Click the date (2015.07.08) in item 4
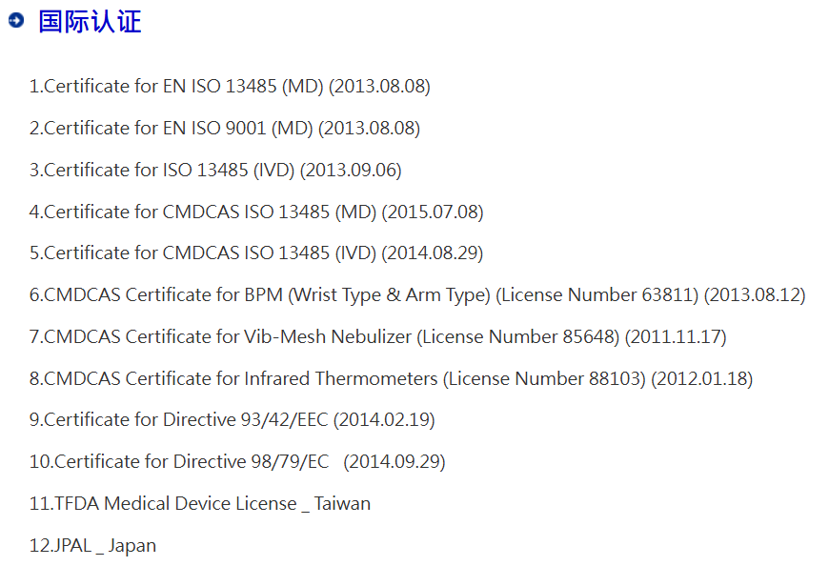 click(x=433, y=212)
